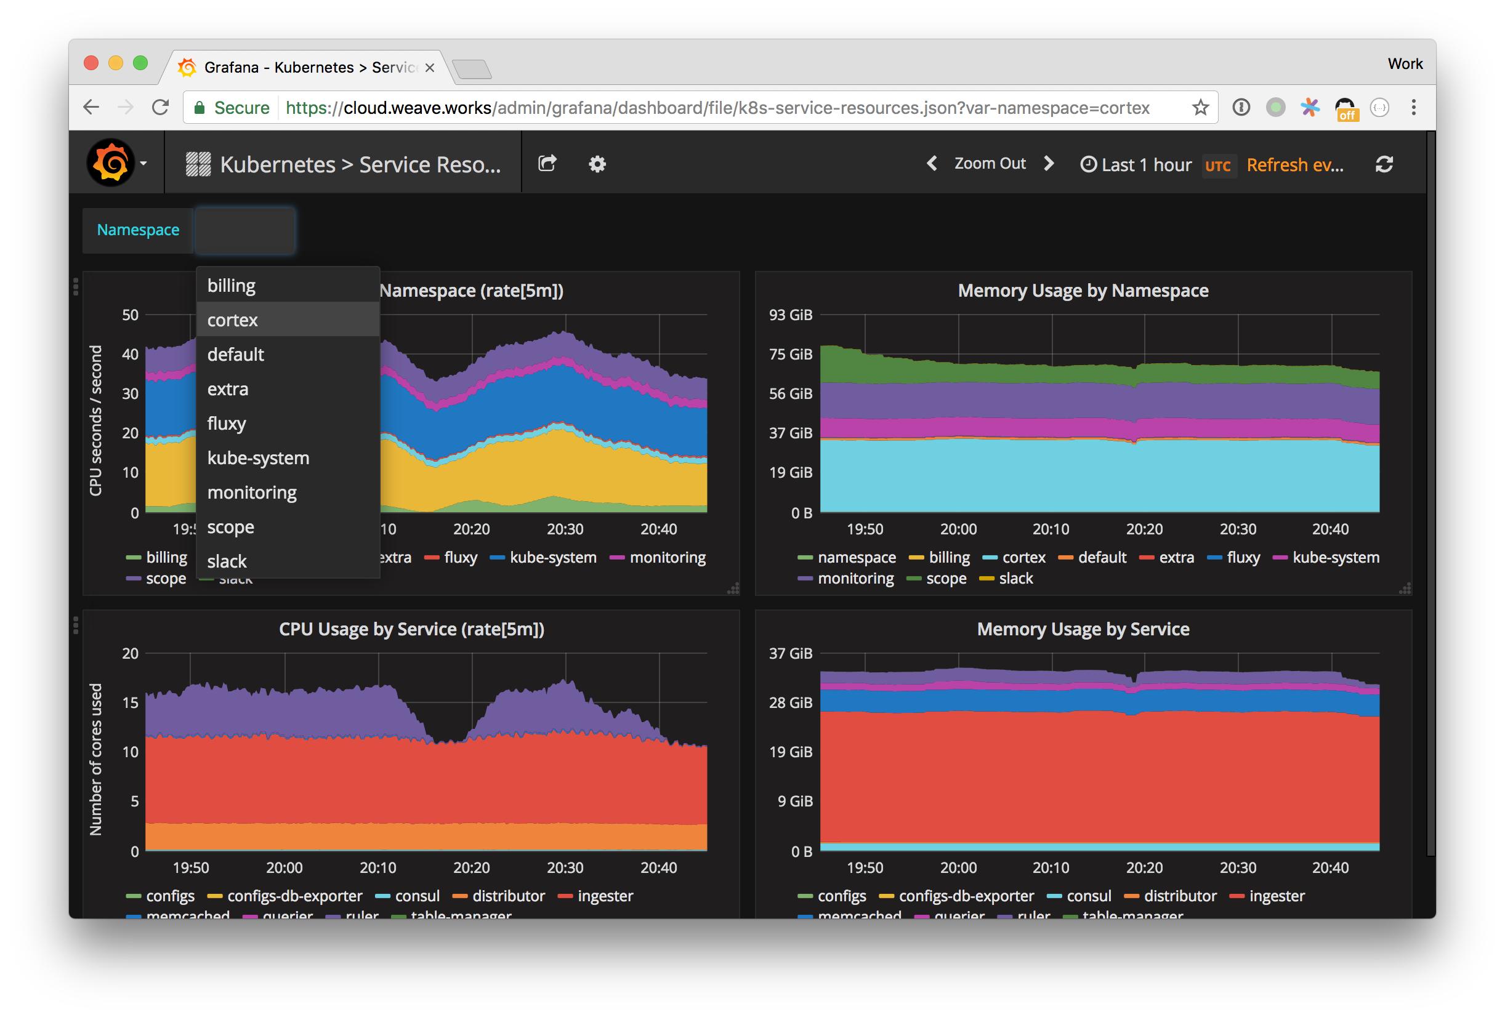1505x1017 pixels.
Task: Shift time range back with left chevron
Action: click(932, 164)
